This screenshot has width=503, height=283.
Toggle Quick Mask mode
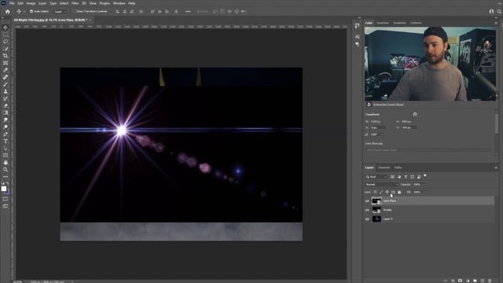[x=6, y=199]
